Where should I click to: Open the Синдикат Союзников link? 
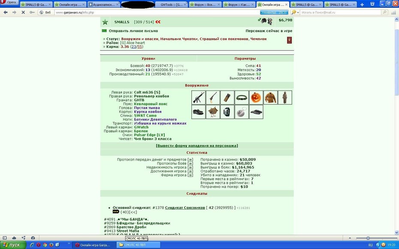pyautogui.click(x=185, y=207)
